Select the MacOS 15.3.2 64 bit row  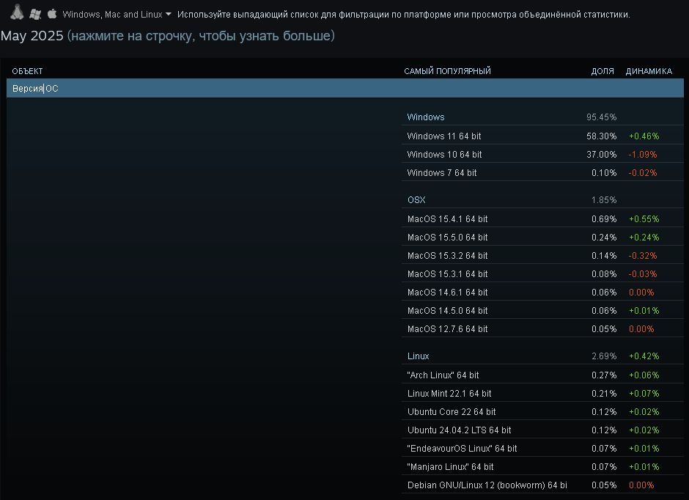[542, 255]
